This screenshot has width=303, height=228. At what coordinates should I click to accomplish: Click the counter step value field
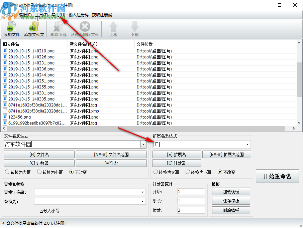[x=191, y=201]
